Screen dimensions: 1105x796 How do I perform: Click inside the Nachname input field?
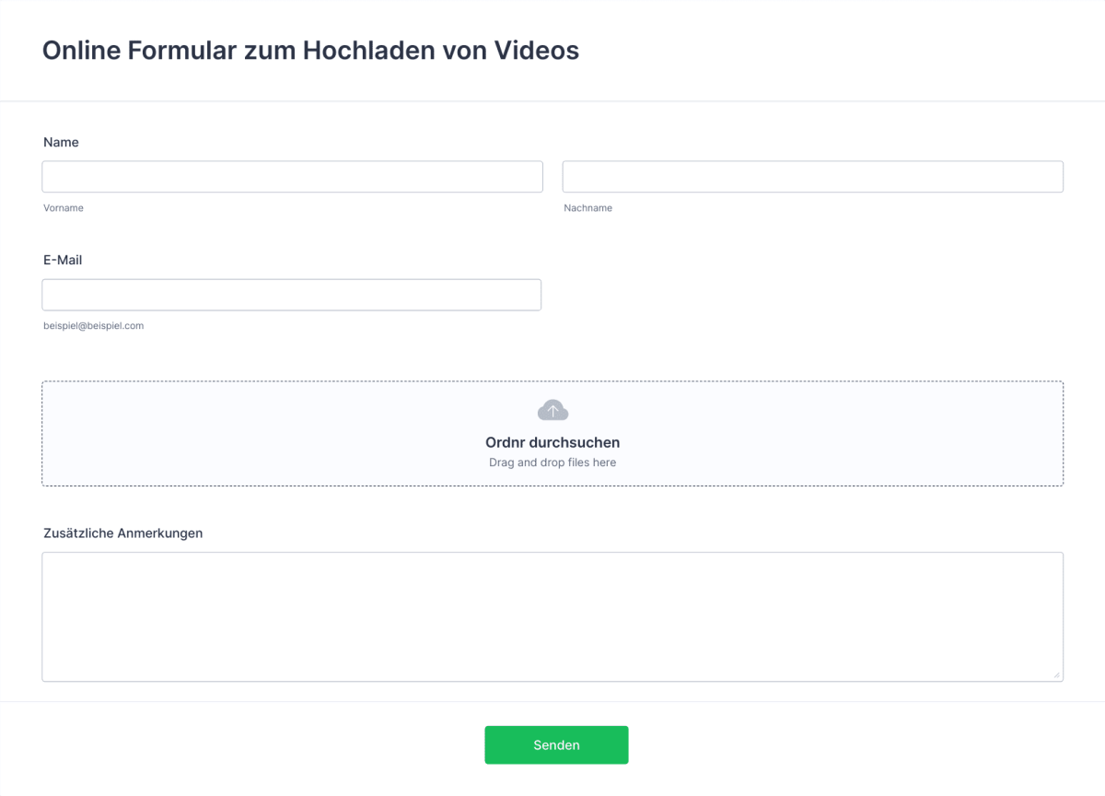(x=812, y=176)
